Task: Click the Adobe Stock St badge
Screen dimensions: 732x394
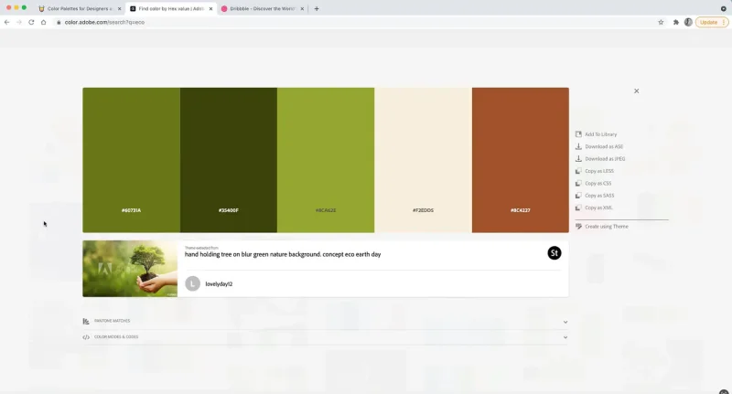Action: (554, 253)
